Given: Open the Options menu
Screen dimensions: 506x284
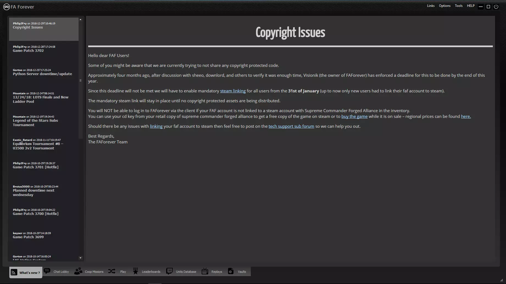Looking at the screenshot, I should pos(445,6).
